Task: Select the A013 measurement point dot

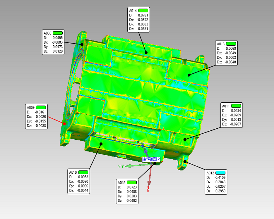Action: 189,74
